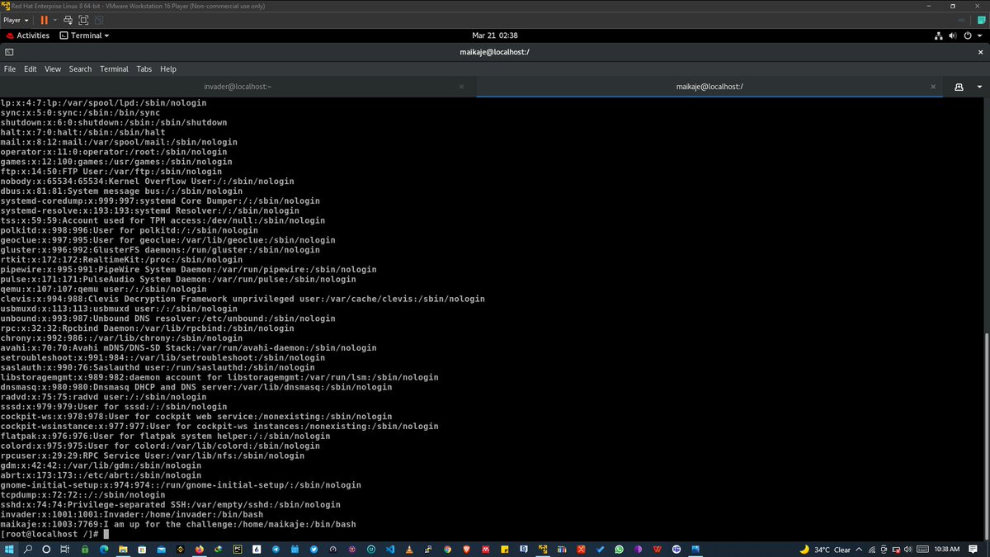Enter full screen mode via VMware toolbar icon
The height and width of the screenshot is (557, 990).
(83, 20)
